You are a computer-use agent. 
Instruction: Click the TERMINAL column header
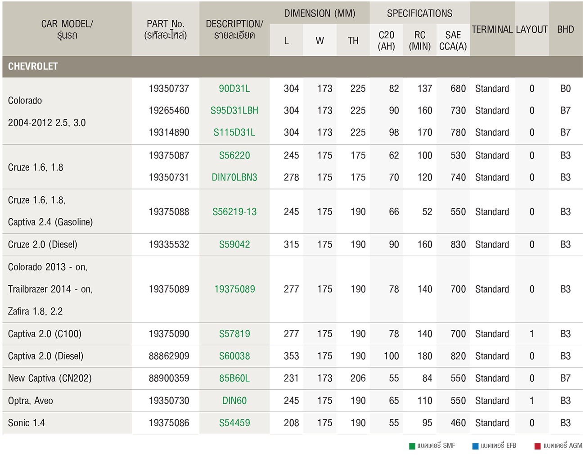click(x=492, y=29)
